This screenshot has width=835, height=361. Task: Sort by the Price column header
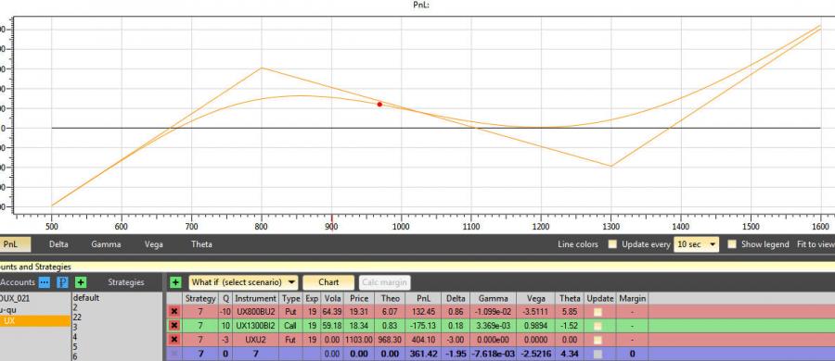click(x=359, y=299)
